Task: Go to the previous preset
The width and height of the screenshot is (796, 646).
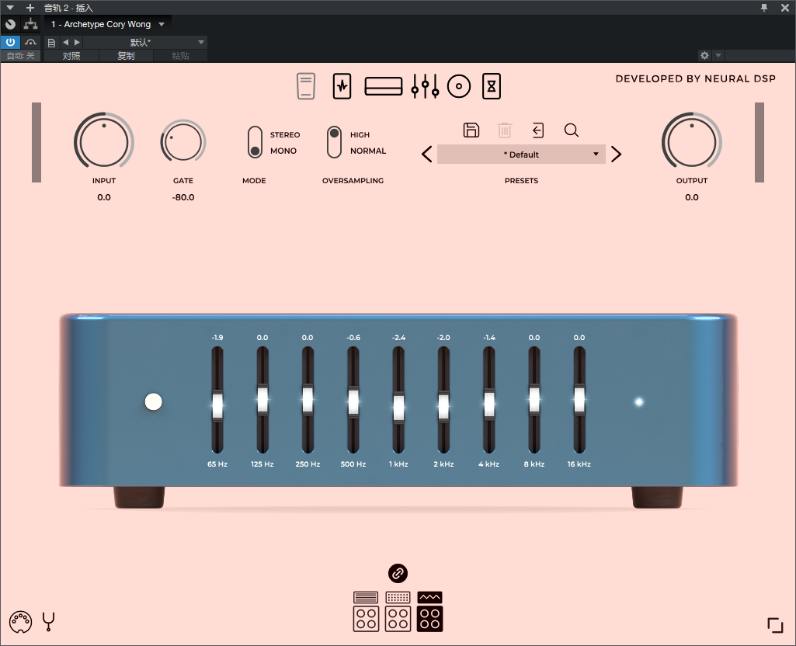Action: [427, 155]
